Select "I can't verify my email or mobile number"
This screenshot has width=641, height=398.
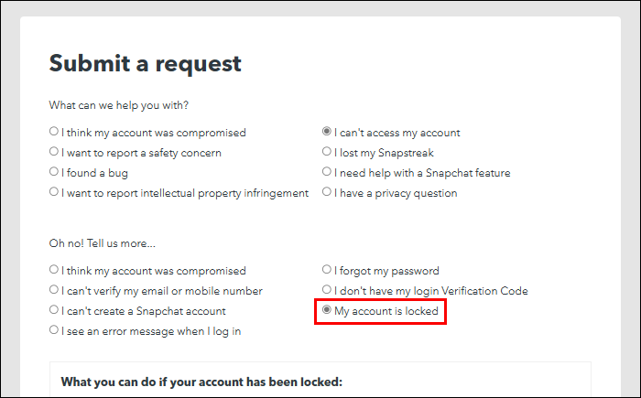click(x=54, y=291)
